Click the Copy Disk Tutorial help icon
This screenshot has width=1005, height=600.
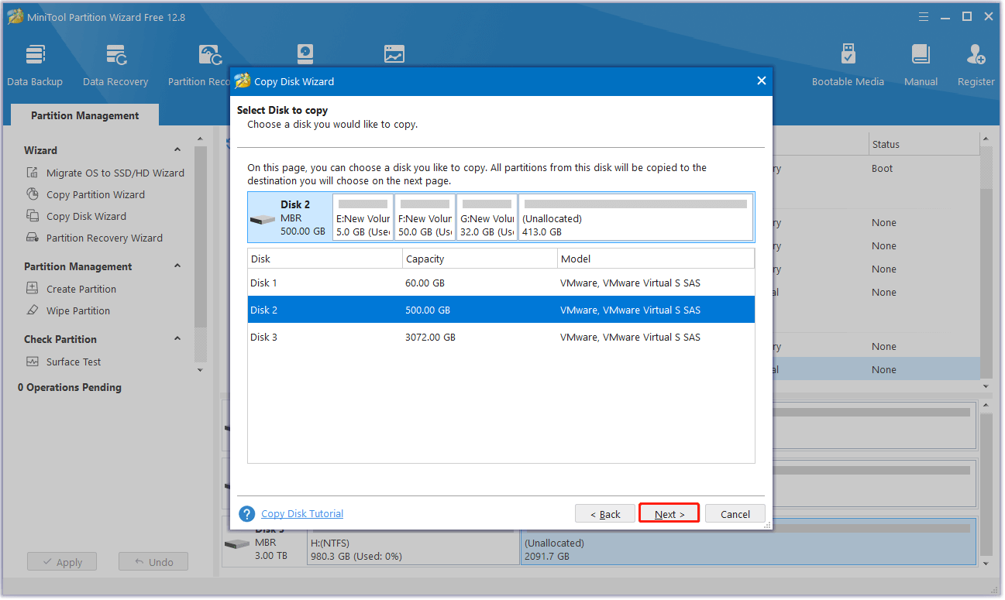[247, 514]
